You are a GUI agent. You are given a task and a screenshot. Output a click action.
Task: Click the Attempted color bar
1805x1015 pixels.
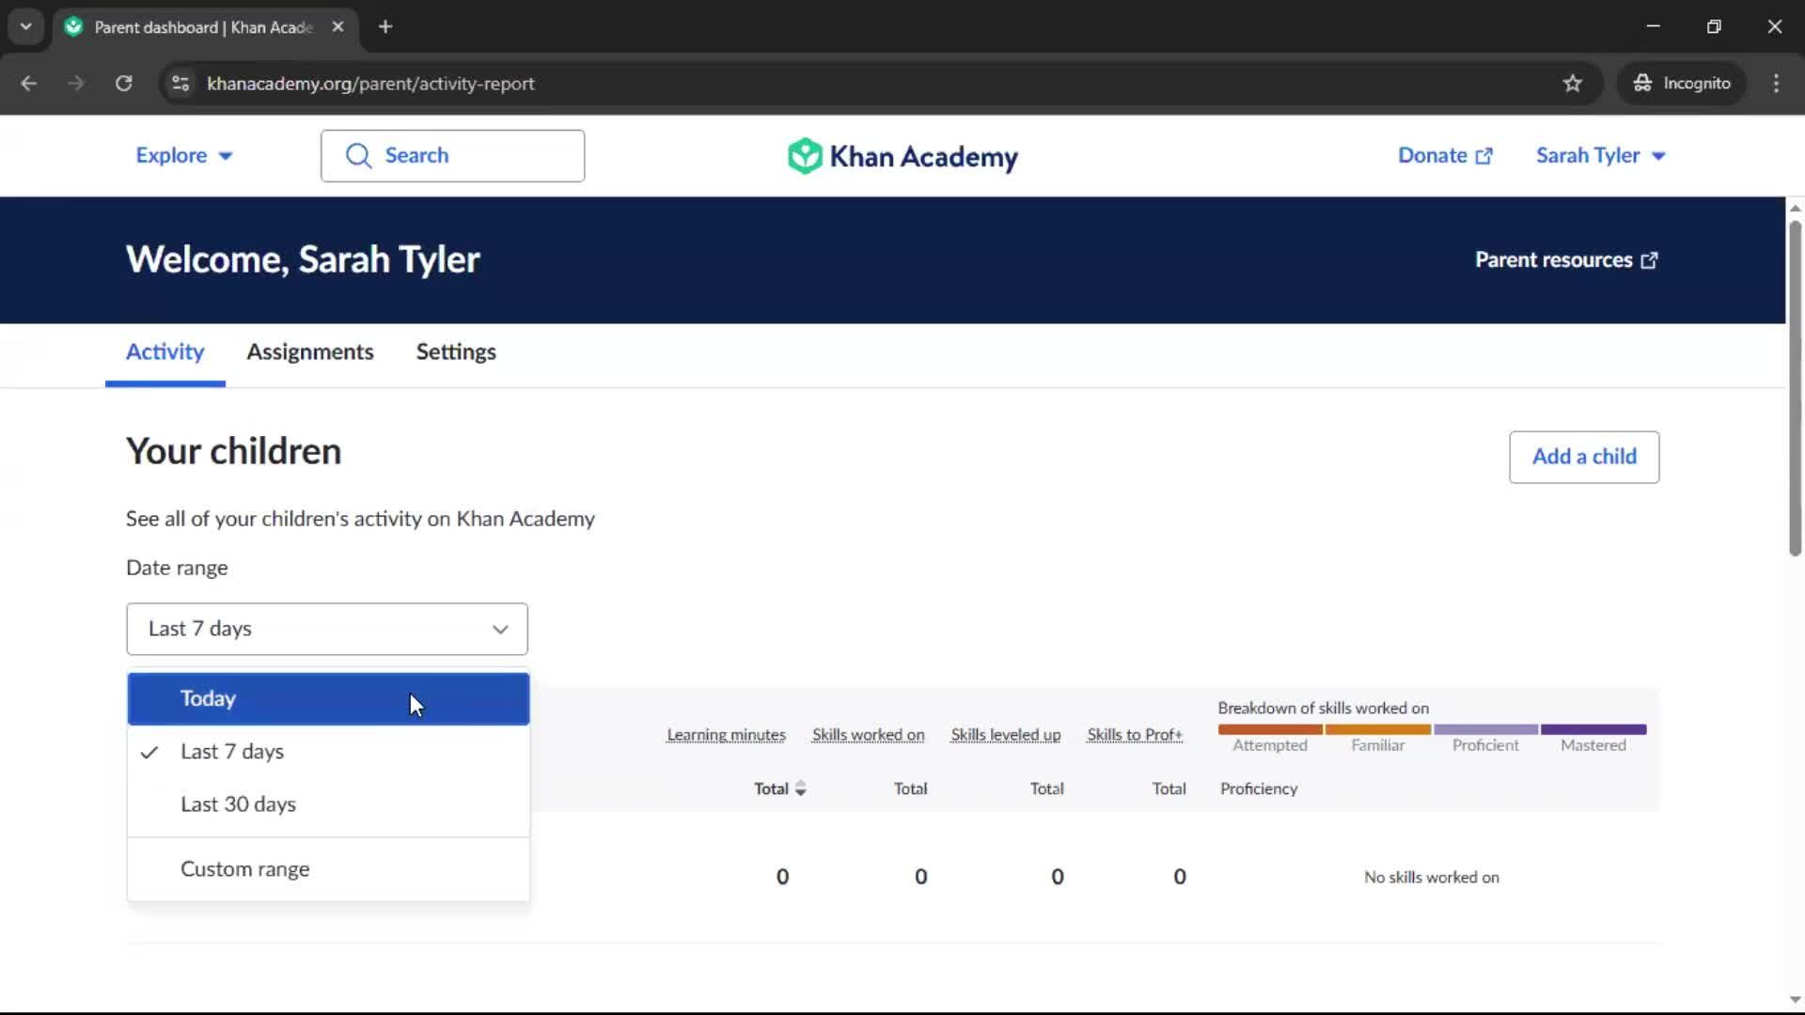pos(1270,729)
